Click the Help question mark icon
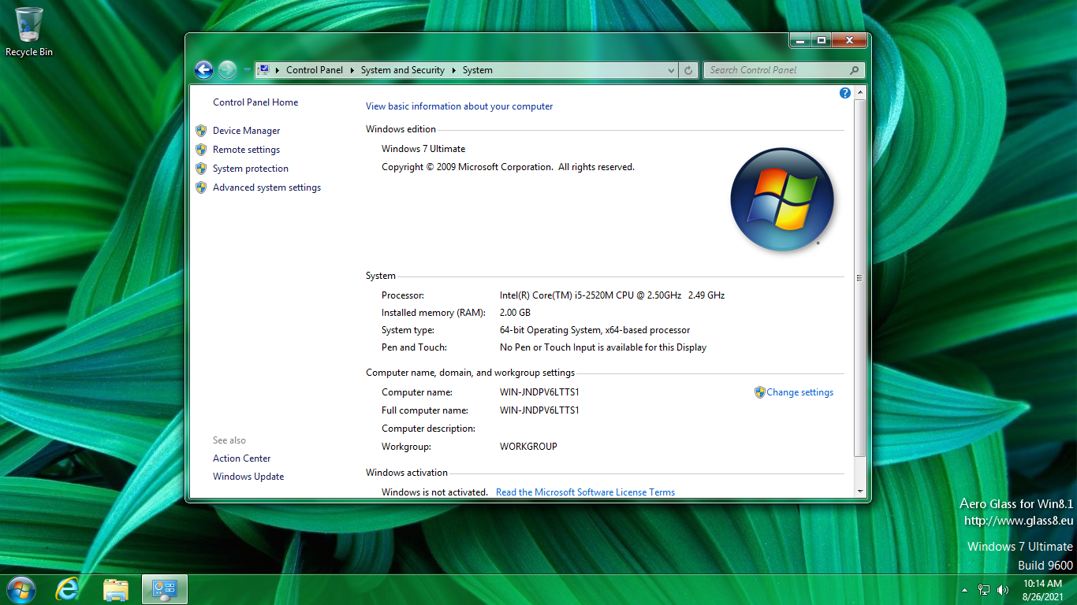Viewport: 1077px width, 605px height. (x=844, y=93)
